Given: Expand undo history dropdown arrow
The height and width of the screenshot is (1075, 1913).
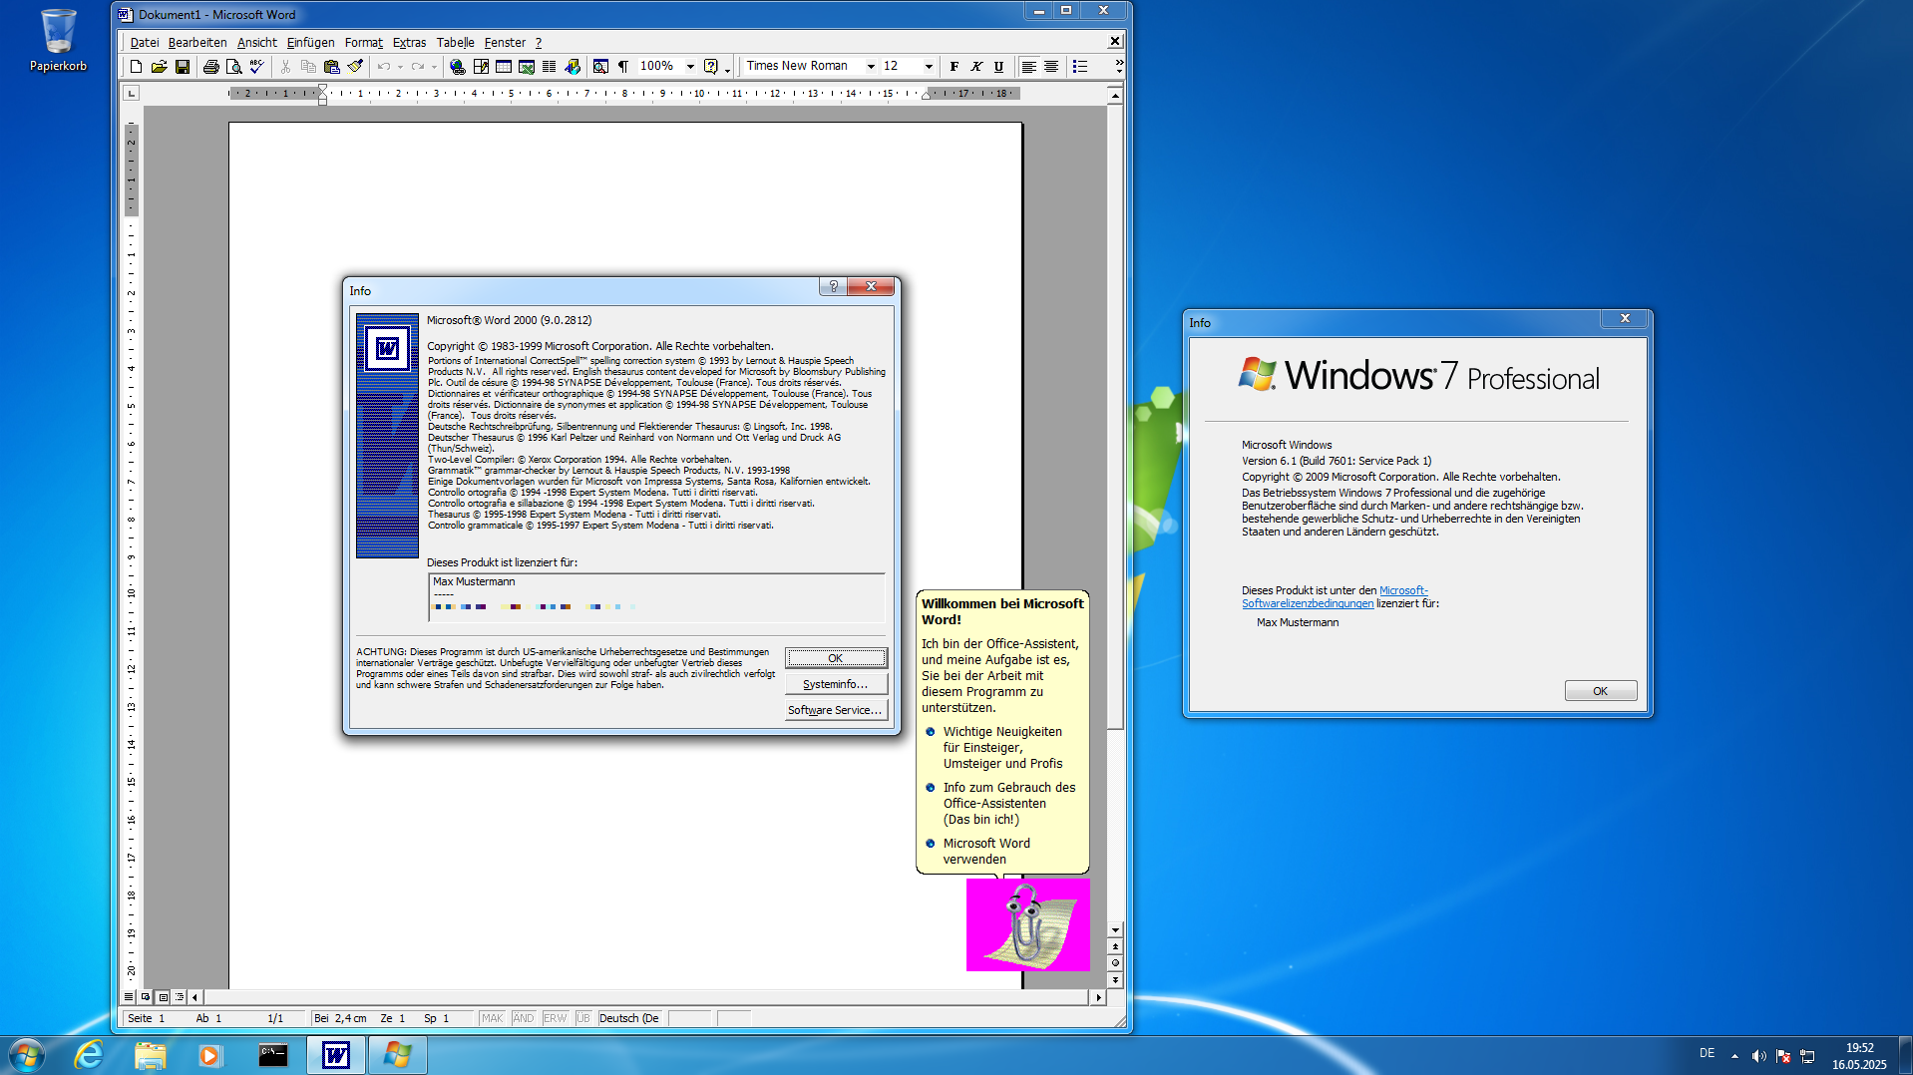Looking at the screenshot, I should [x=400, y=67].
